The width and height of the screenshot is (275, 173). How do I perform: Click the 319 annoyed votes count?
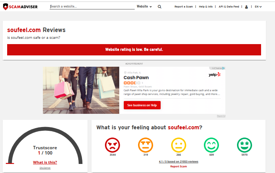pos(146,155)
